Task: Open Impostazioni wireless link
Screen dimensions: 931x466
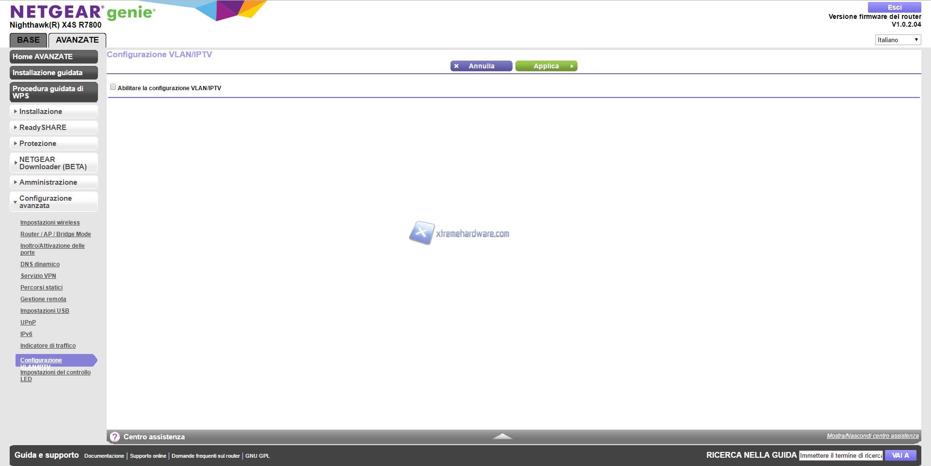Action: tap(50, 223)
